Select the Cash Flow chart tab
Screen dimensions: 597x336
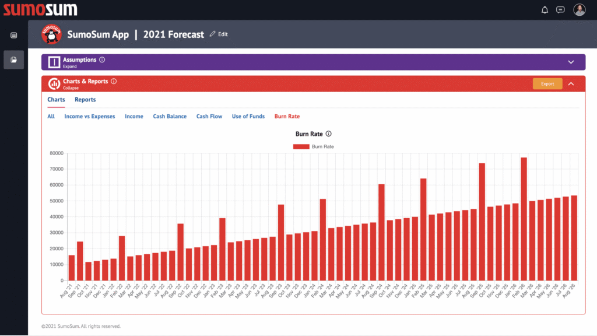pos(209,117)
